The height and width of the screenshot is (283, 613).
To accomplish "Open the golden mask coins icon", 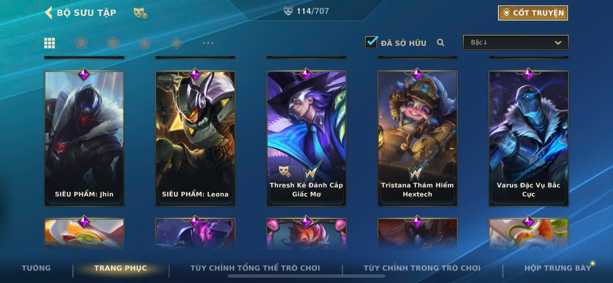I will click(140, 13).
